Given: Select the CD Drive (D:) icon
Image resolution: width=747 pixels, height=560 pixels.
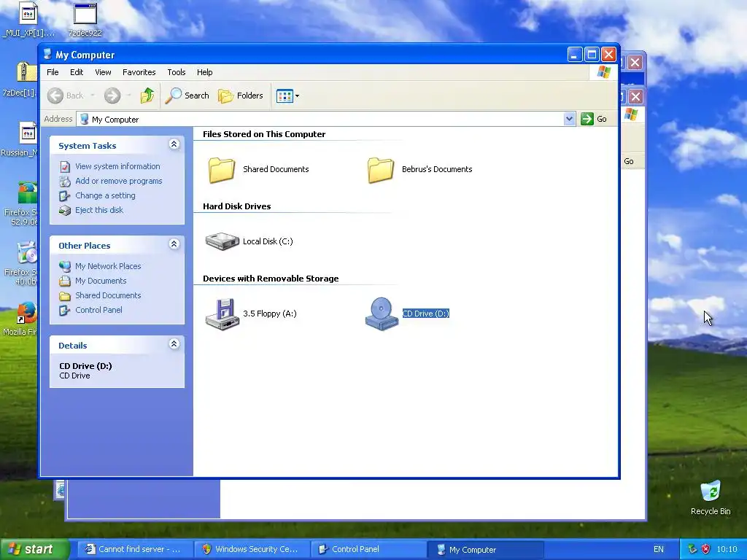Looking at the screenshot, I should coord(381,314).
